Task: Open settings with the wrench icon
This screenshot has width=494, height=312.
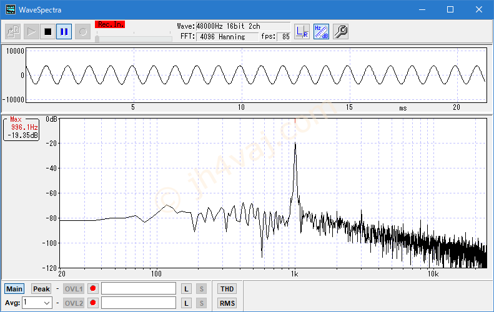Action: [x=340, y=31]
